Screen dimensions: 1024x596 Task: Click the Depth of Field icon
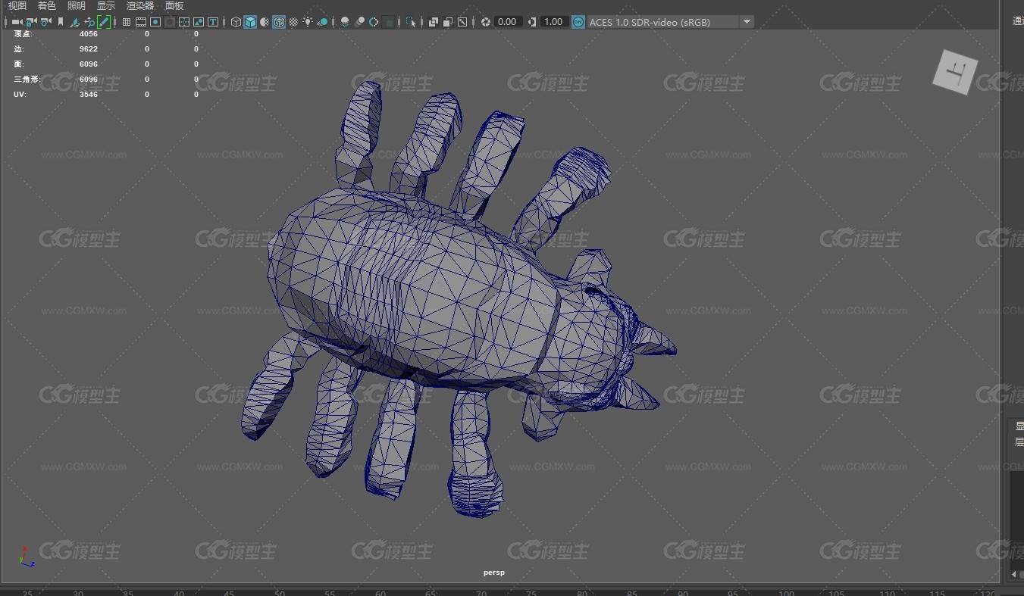pos(388,22)
